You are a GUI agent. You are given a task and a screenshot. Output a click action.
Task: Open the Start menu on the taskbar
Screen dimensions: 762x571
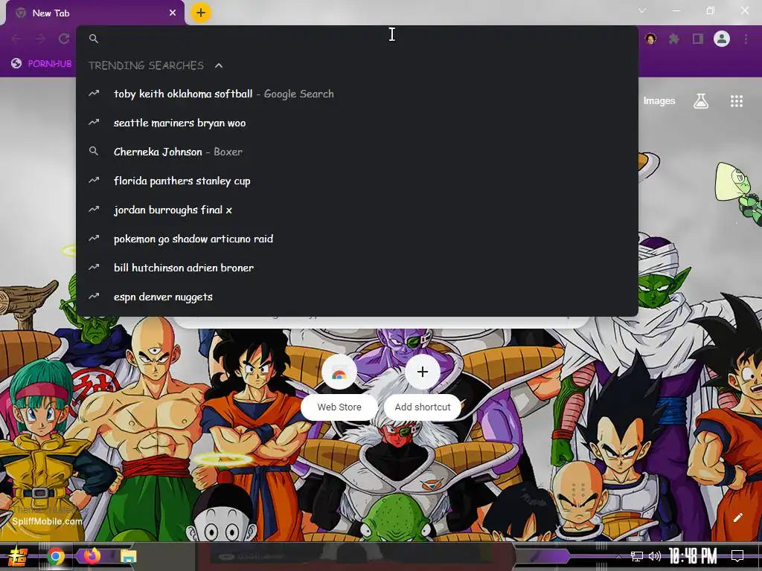tap(18, 556)
